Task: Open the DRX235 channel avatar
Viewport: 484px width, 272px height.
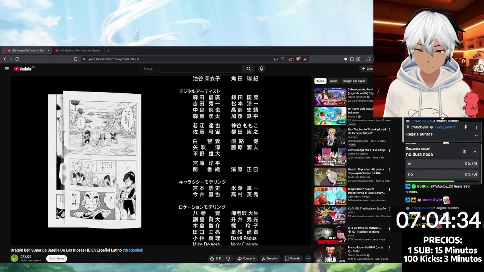Action: coord(14,258)
